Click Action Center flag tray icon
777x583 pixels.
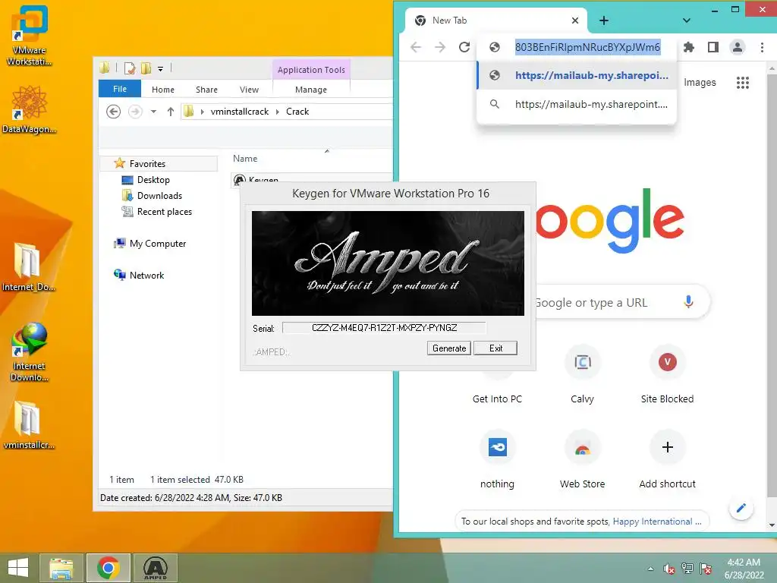pos(706,569)
